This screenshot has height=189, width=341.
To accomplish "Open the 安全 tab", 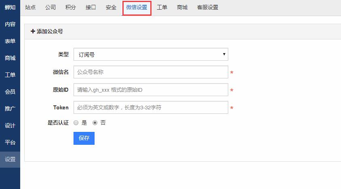I will 111,7.
